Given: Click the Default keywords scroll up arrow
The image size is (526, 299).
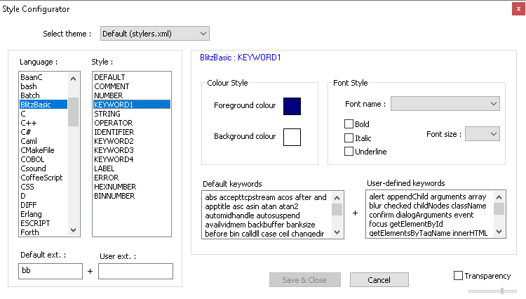Looking at the screenshot, I should (x=337, y=198).
